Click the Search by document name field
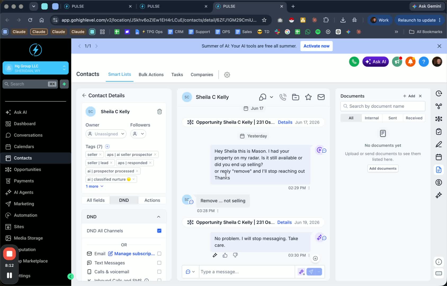447x286 pixels. pyautogui.click(x=383, y=106)
